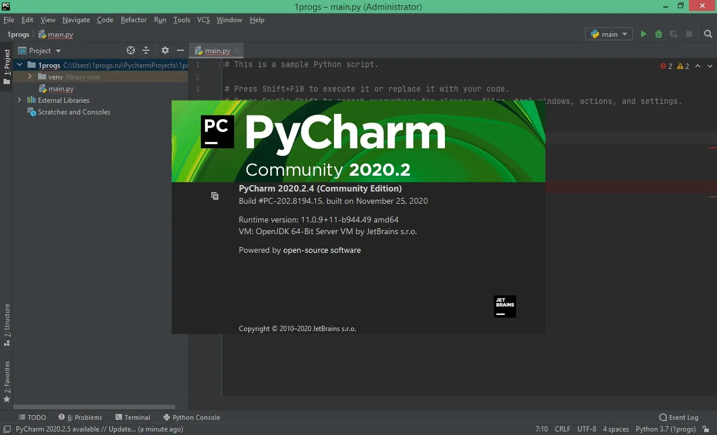717x435 pixels.
Task: Click the Stop square icon in toolbar
Action: click(x=689, y=34)
